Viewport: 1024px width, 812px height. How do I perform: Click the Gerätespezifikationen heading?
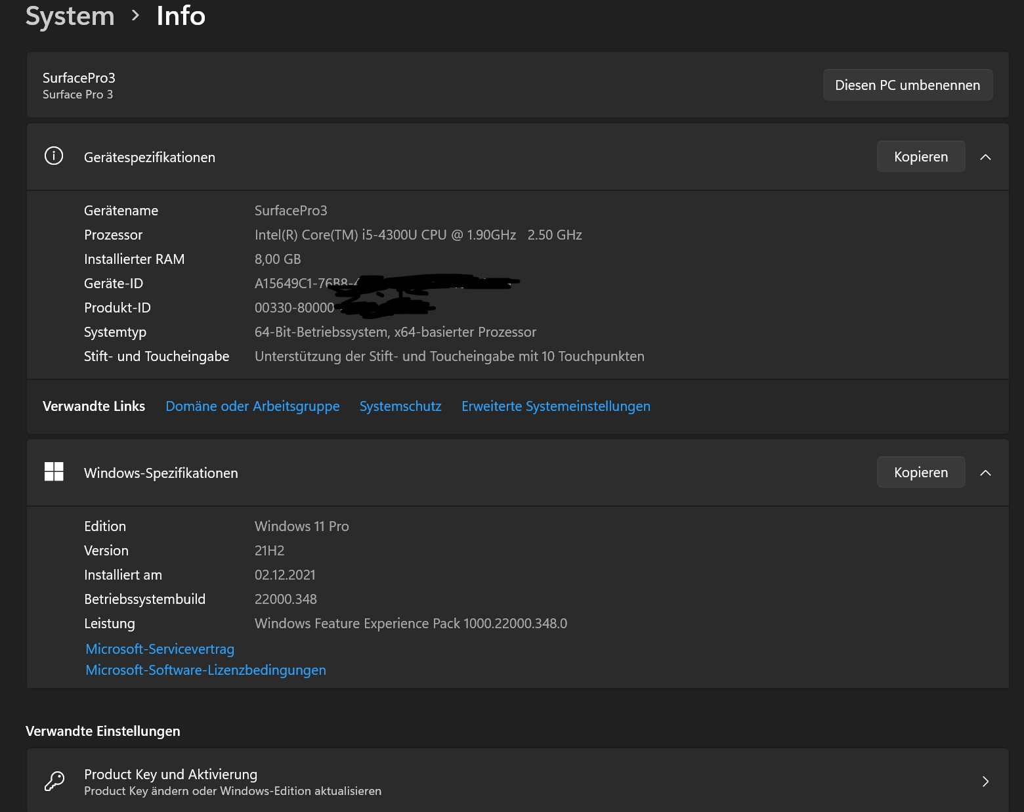[x=150, y=158]
